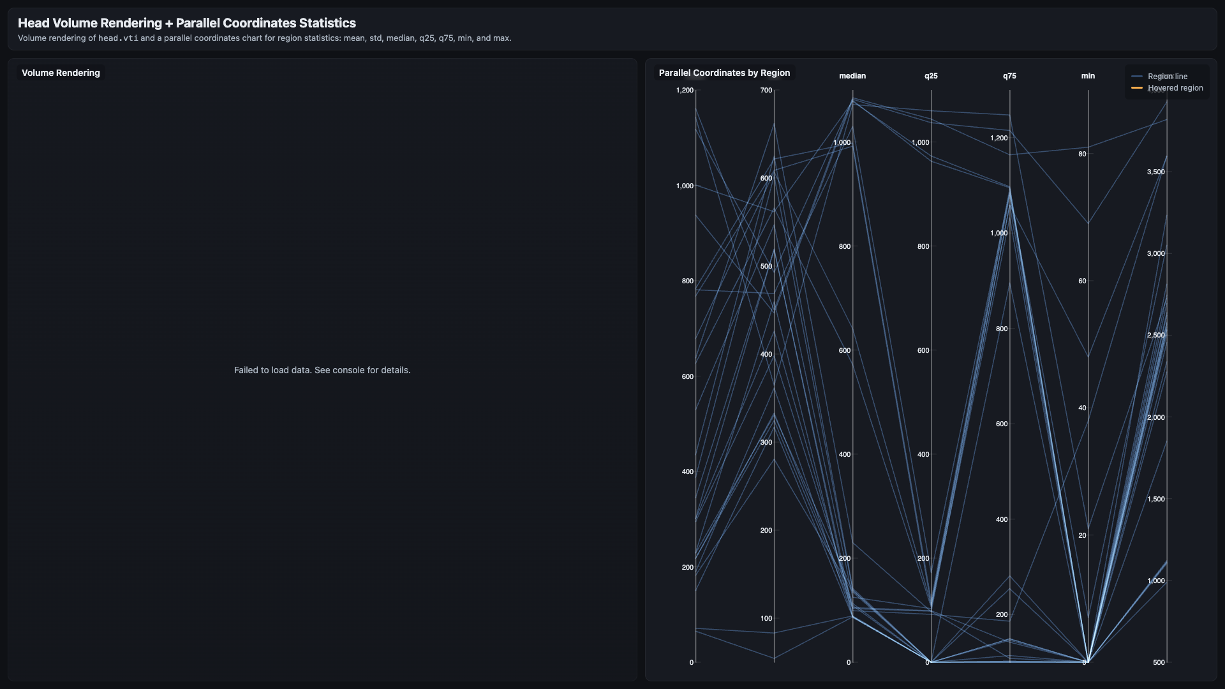Select the min axis header
The width and height of the screenshot is (1225, 689).
pos(1088,76)
